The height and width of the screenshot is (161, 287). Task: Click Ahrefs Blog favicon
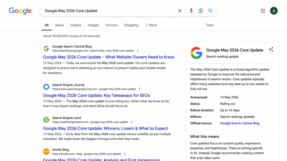coord(46,151)
